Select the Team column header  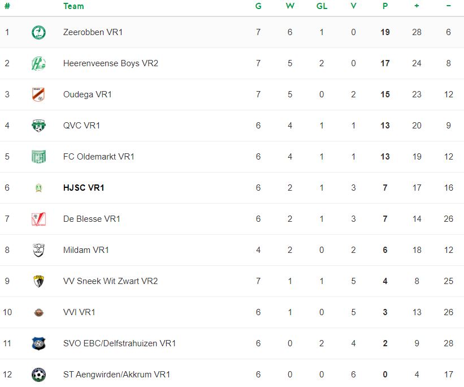point(73,6)
